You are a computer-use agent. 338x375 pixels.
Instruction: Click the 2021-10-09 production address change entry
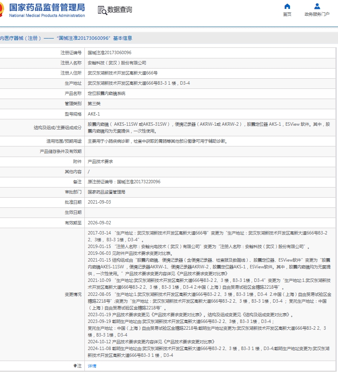click(209, 284)
